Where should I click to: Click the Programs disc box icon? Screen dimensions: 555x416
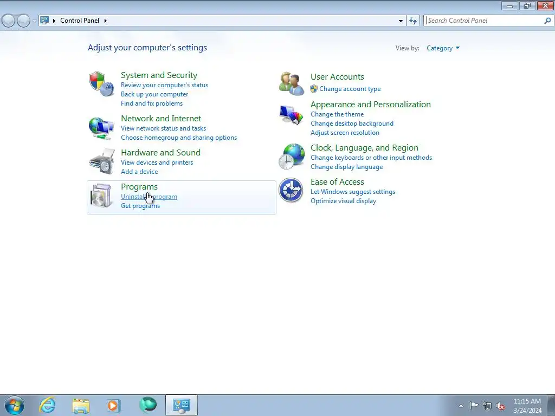coord(101,195)
